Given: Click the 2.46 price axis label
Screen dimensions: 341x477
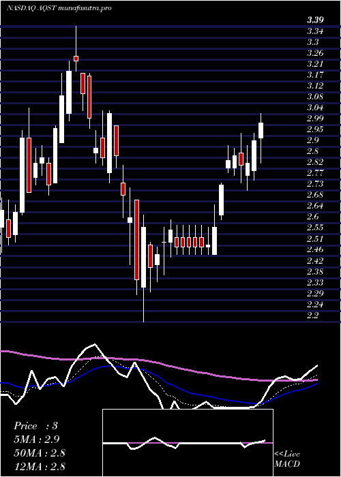Looking at the screenshot, I should [315, 250].
